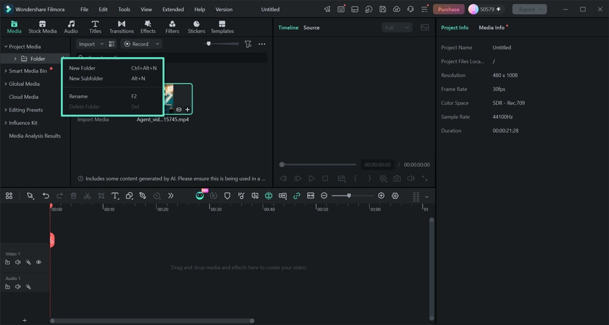Open the Filters tab
This screenshot has height=325, width=609.
point(172,27)
